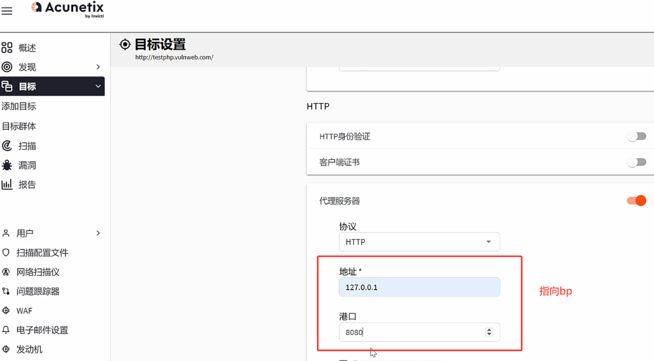The width and height of the screenshot is (654, 361).
Task: Click the 报告 bar-chart icon
Action: [x=6, y=184]
